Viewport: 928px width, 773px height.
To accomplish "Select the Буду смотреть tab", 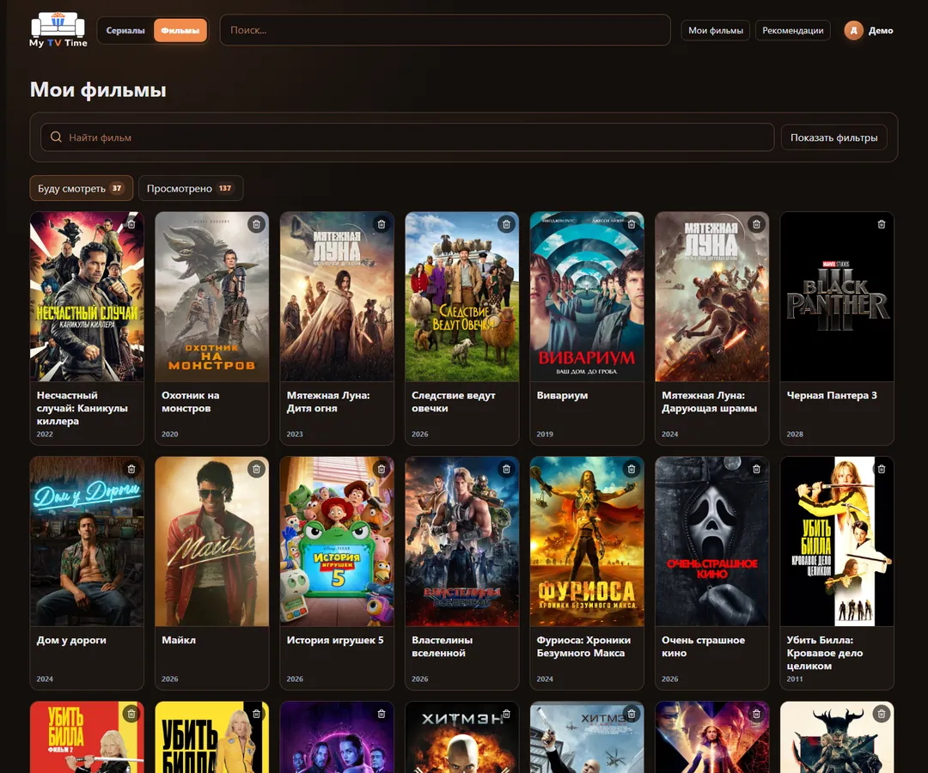I will (81, 189).
